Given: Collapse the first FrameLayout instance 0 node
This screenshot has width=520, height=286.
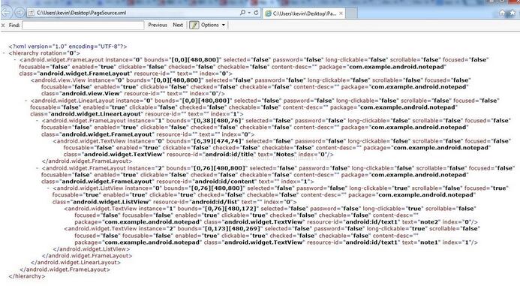Looking at the screenshot, I should (x=15, y=60).
